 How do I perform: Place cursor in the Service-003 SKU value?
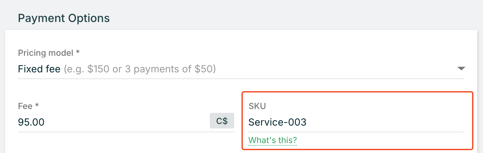tap(277, 122)
